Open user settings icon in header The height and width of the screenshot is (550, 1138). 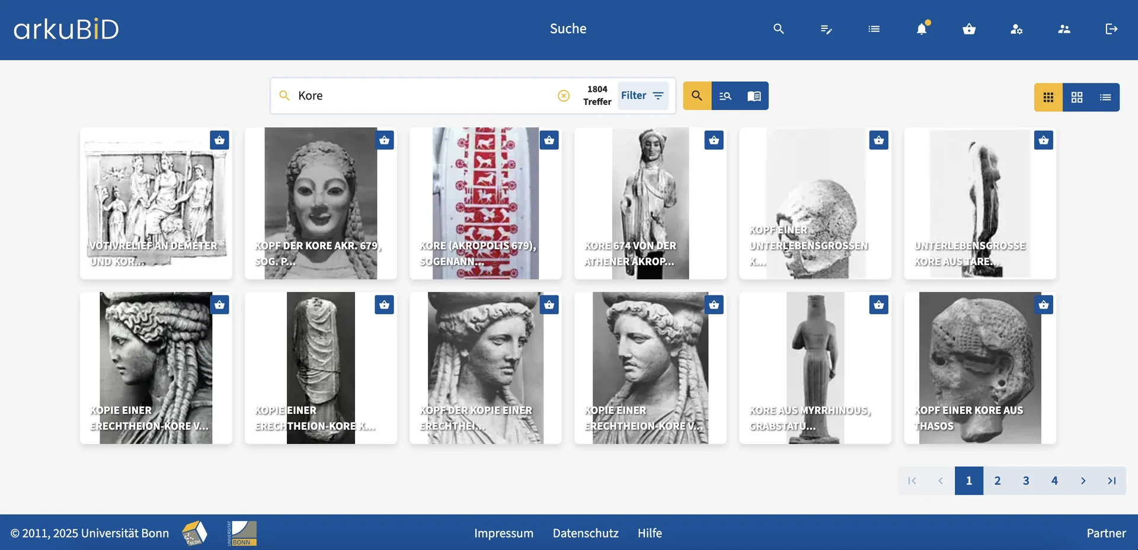[1016, 29]
